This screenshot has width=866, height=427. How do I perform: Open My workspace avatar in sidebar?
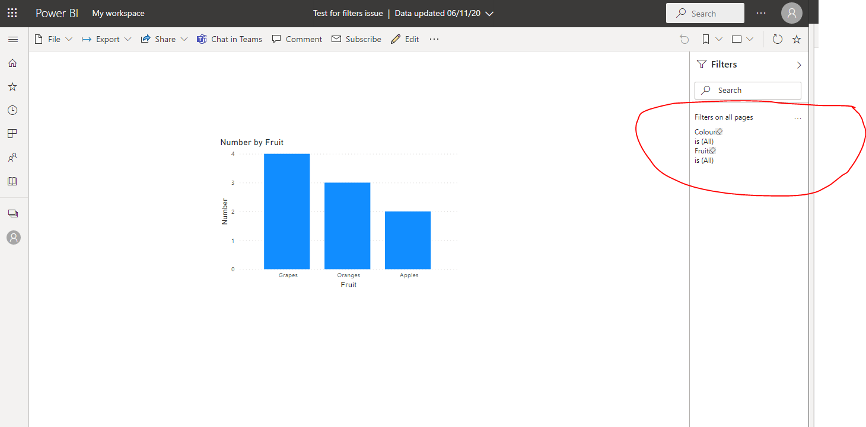(x=13, y=237)
